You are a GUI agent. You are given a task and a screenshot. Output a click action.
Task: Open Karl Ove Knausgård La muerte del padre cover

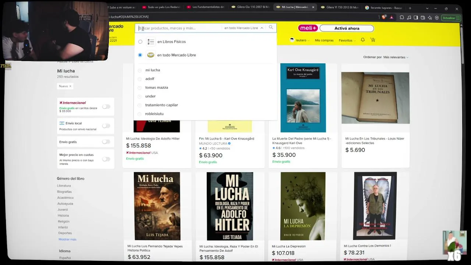[303, 98]
